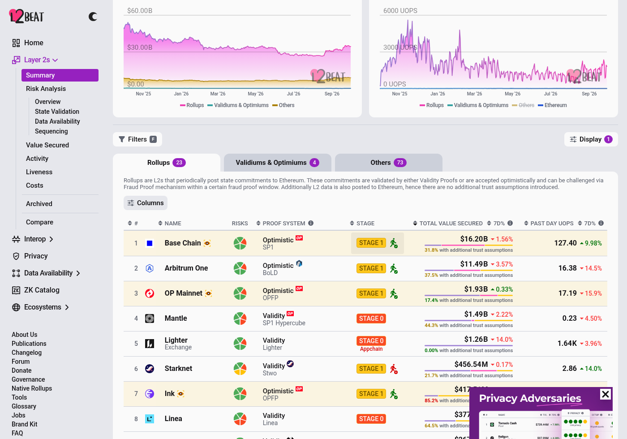Open Display options
This screenshot has width=627, height=439.
(591, 139)
